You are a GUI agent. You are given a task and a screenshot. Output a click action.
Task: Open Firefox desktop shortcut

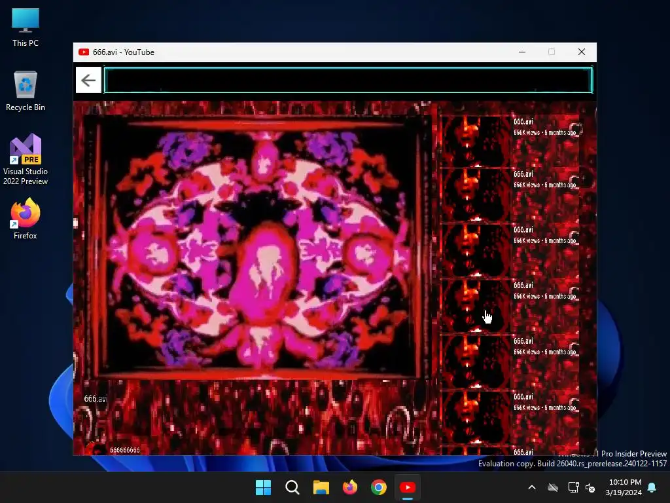26,219
